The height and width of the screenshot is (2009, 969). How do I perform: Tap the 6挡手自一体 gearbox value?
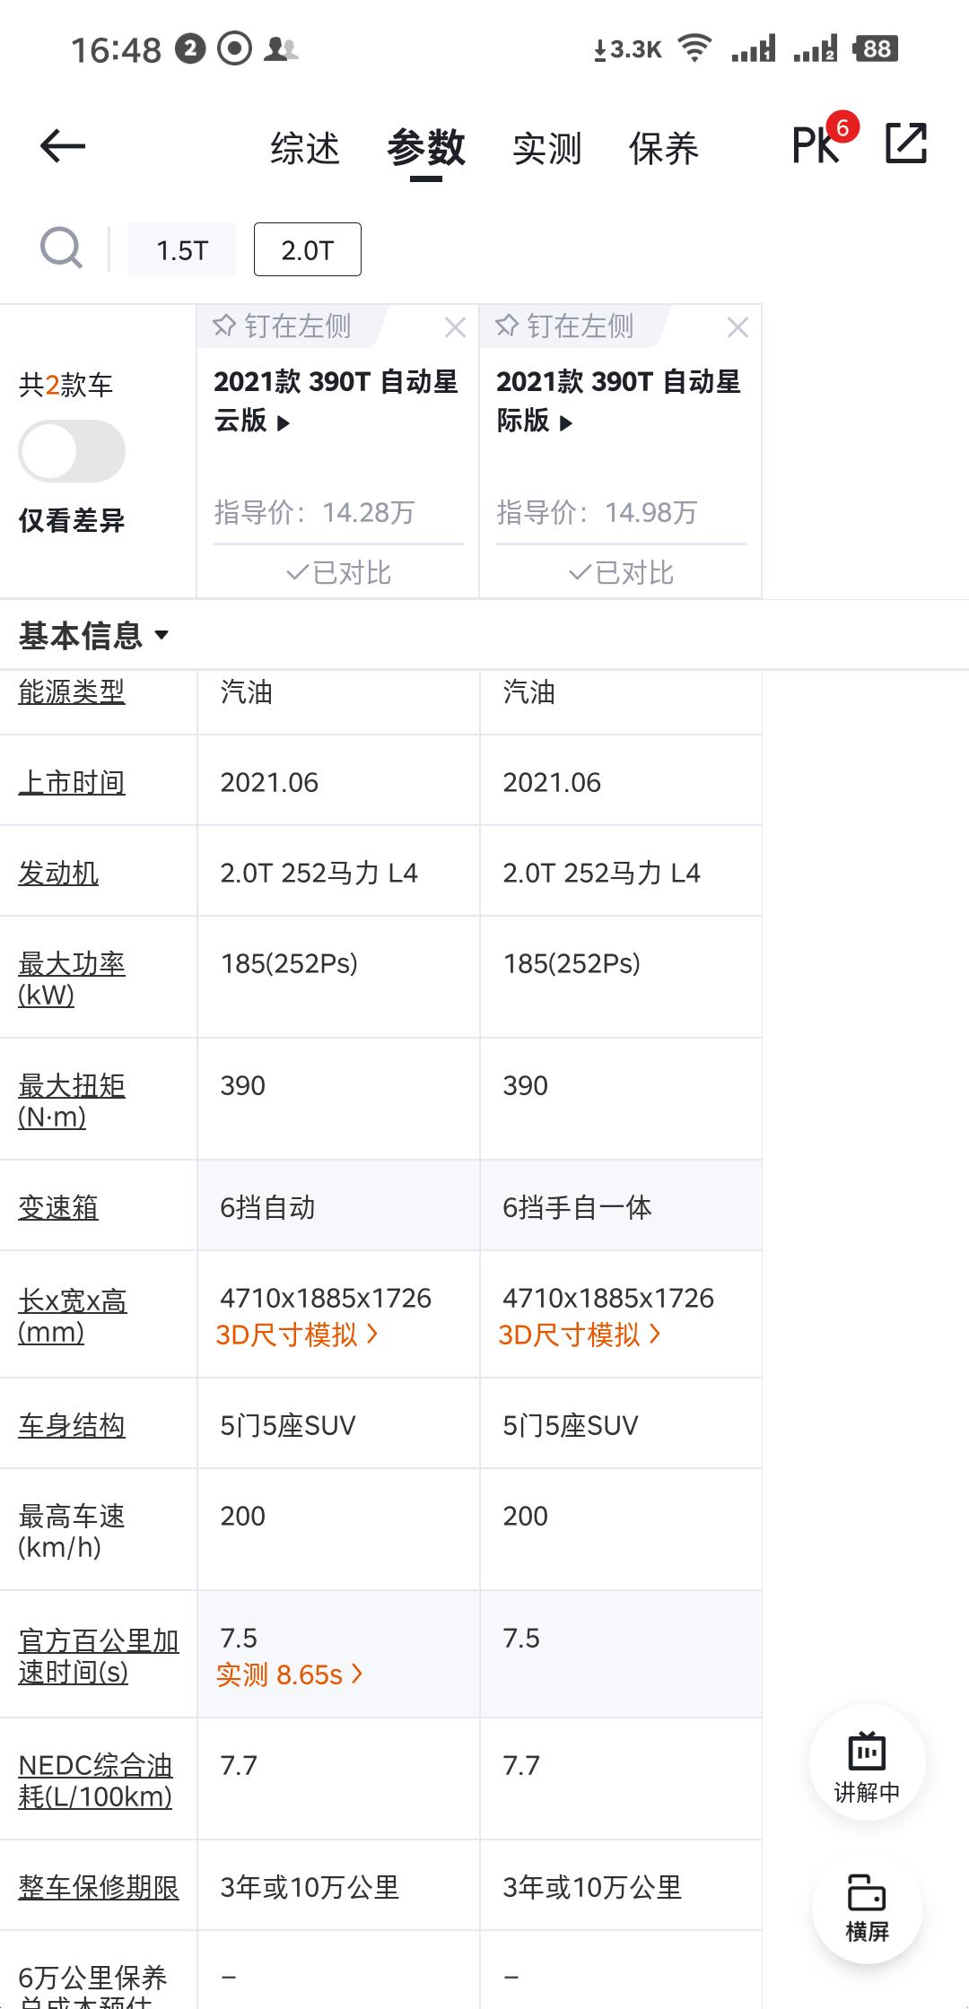pos(577,1207)
